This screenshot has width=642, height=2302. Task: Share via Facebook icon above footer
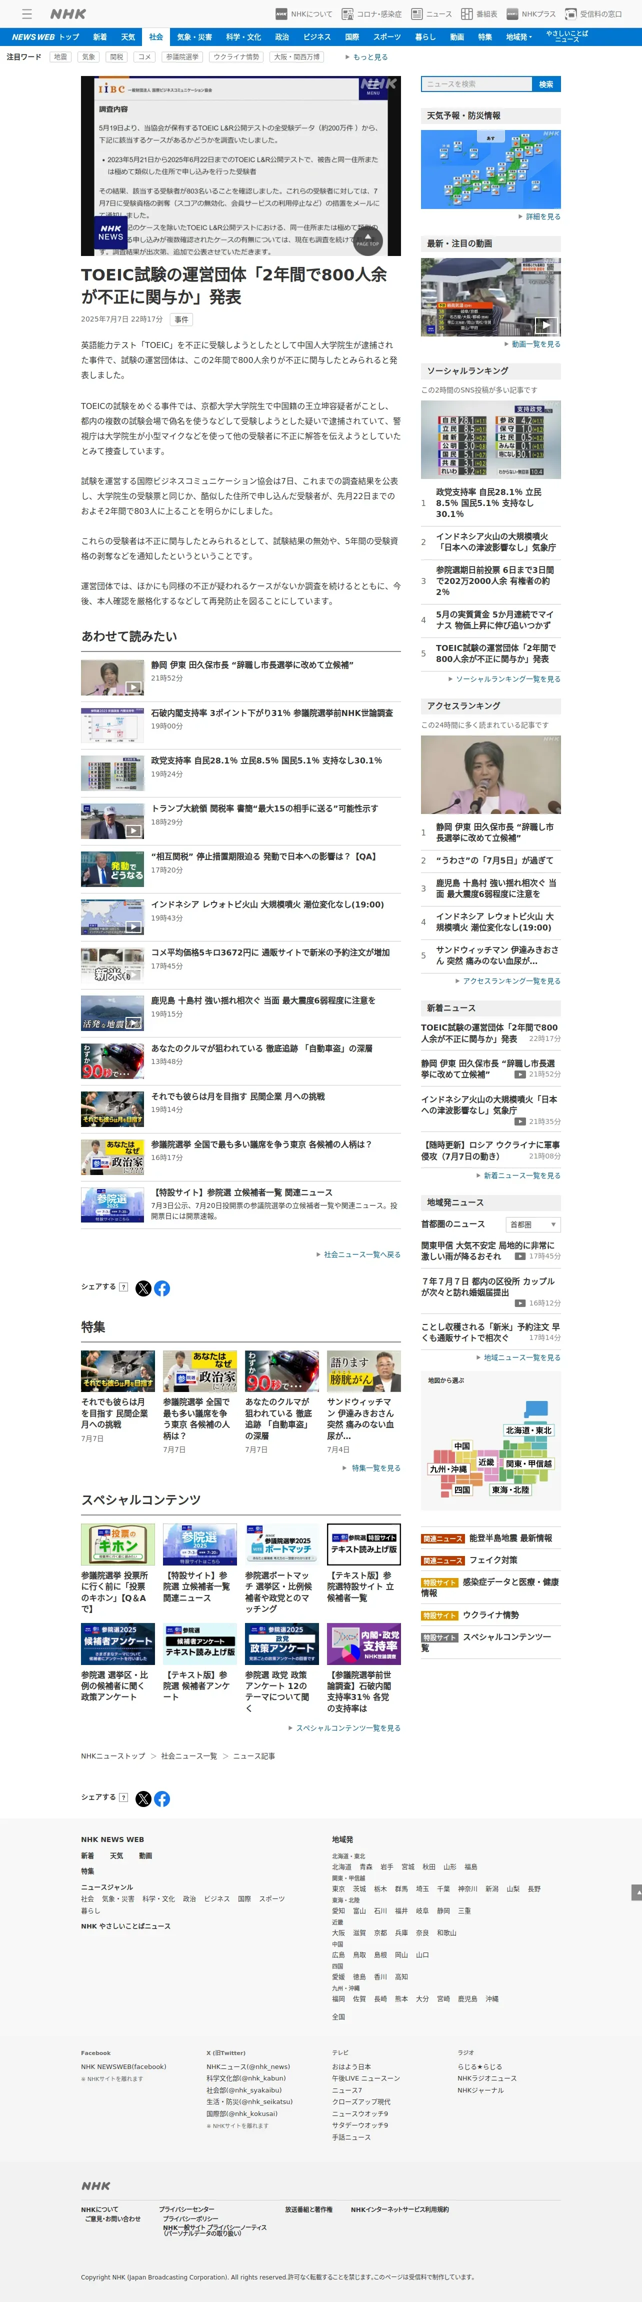click(162, 1798)
